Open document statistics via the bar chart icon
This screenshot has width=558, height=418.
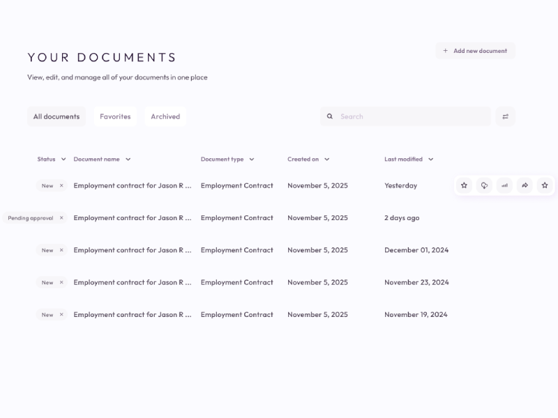coord(504,185)
